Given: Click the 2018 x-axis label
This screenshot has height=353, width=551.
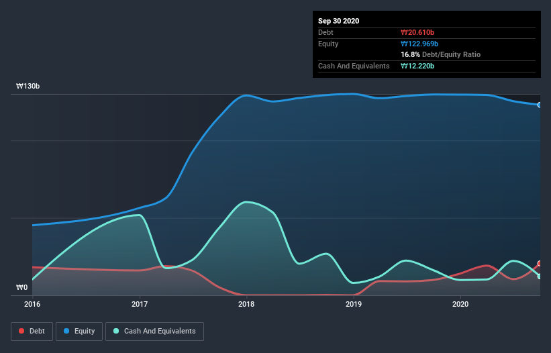Looking at the screenshot, I should pos(246,304).
